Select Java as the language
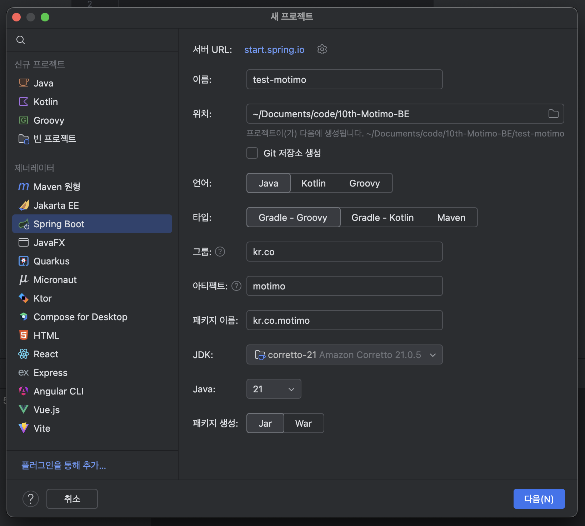585x526 pixels. 269,183
